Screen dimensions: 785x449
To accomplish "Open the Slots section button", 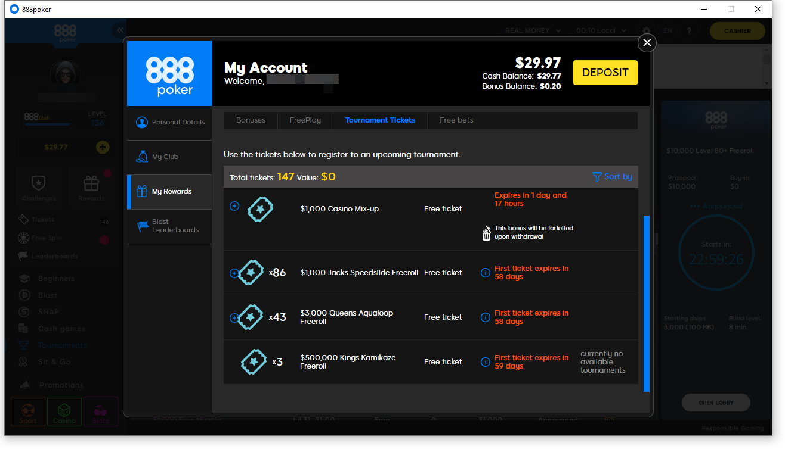I will [101, 412].
